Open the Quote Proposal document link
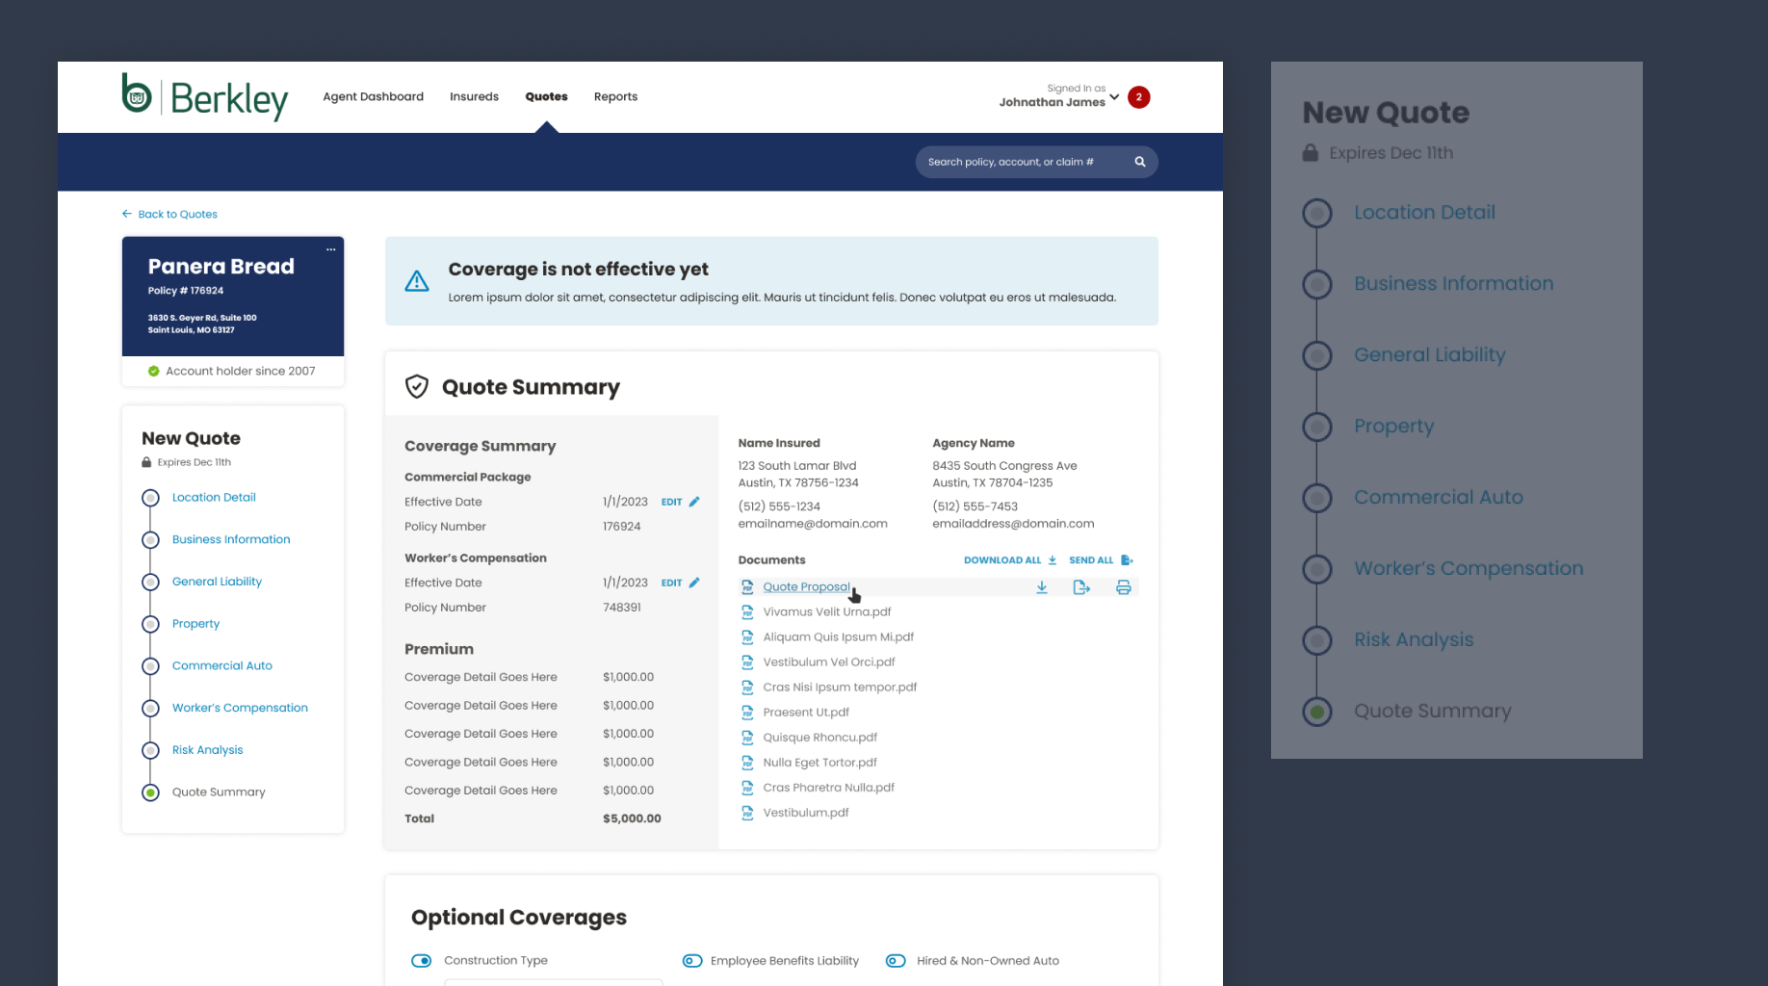This screenshot has width=1768, height=986. point(806,587)
